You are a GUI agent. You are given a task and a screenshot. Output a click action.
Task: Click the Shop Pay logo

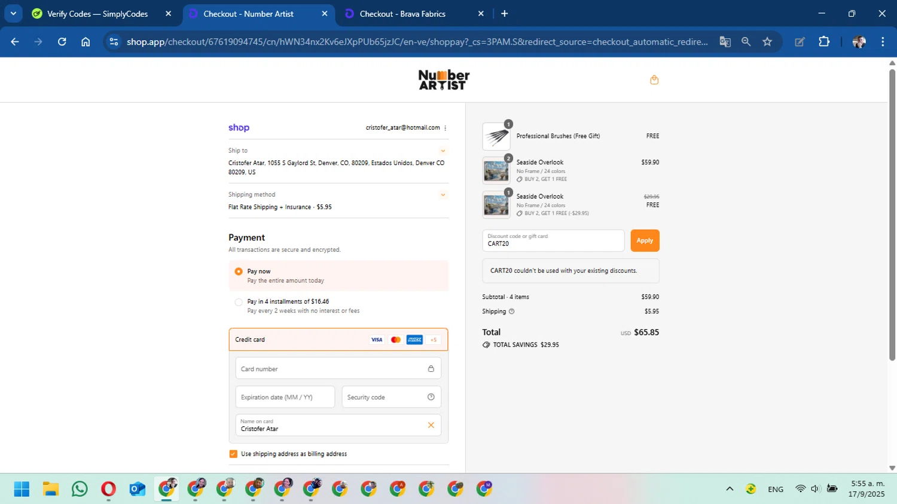239,127
